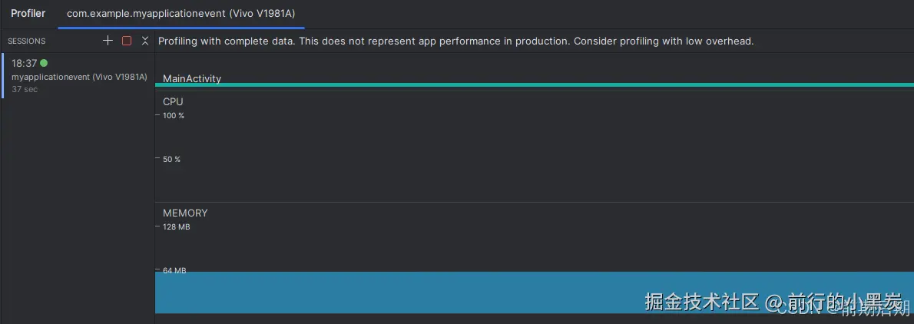Select the com.example.myapplicationevent device tab
The width and height of the screenshot is (914, 324).
[x=181, y=14]
